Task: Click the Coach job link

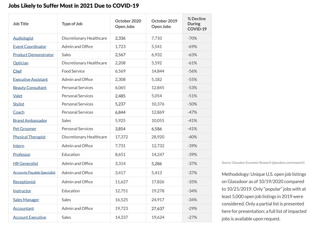Action: tap(18, 112)
